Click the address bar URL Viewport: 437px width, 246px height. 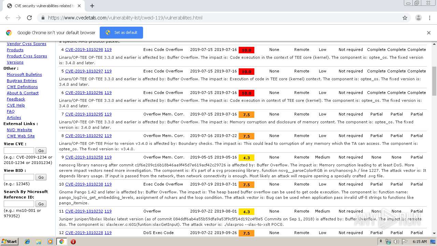pos(125,18)
